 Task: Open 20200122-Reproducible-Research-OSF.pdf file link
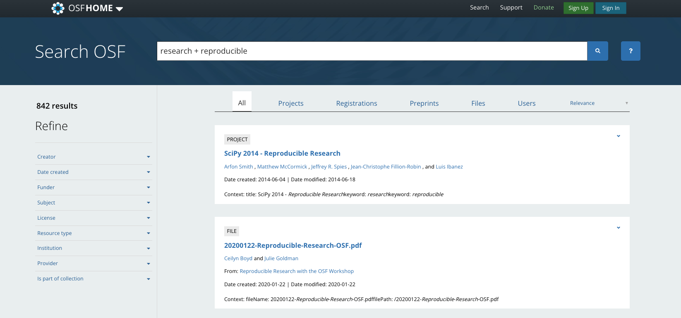(x=293, y=245)
